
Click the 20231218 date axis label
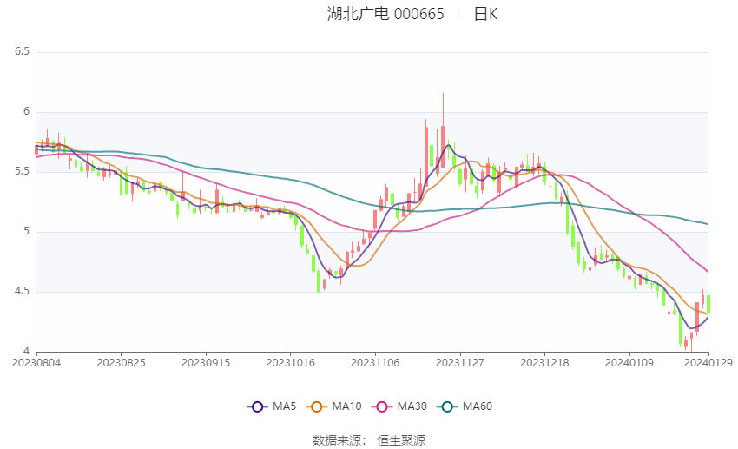point(544,363)
